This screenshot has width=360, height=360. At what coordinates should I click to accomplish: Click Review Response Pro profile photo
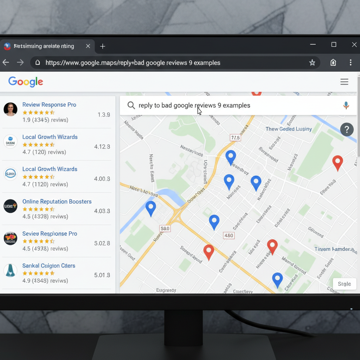tap(10, 109)
